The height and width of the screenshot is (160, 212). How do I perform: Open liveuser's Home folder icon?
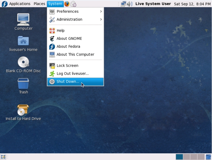pyautogui.click(x=23, y=43)
